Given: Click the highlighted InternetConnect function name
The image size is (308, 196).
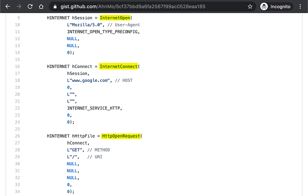Looking at the screenshot, I should [119, 66].
